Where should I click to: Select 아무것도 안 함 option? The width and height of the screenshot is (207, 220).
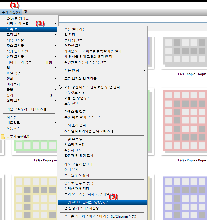click(x=102, y=92)
